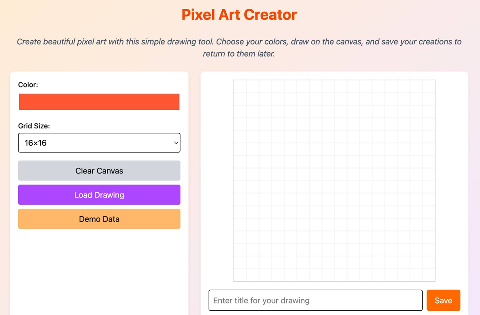The image size is (480, 315).
Task: Load the Demo Data
Action: 99,219
